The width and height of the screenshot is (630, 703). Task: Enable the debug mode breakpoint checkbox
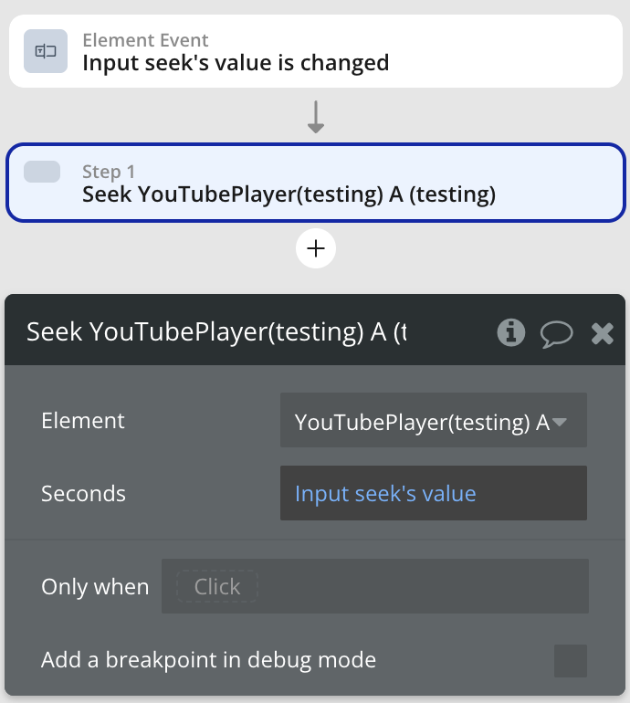571,660
